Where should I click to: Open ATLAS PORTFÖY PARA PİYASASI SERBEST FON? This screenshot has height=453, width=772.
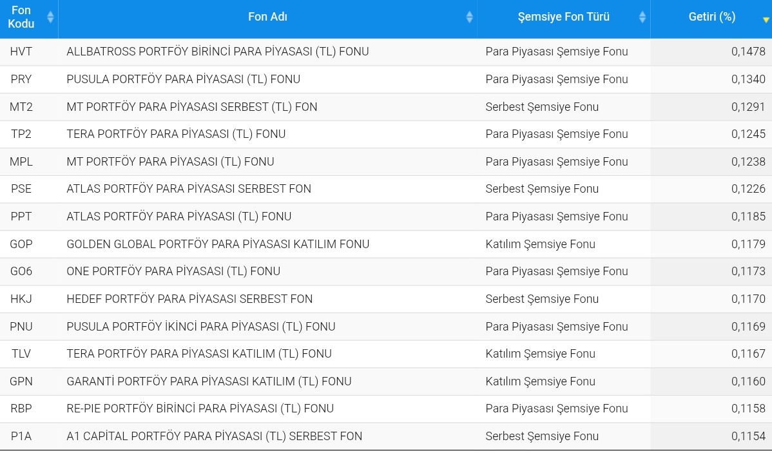pos(189,189)
